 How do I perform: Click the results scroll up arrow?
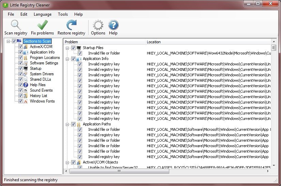[274, 42]
